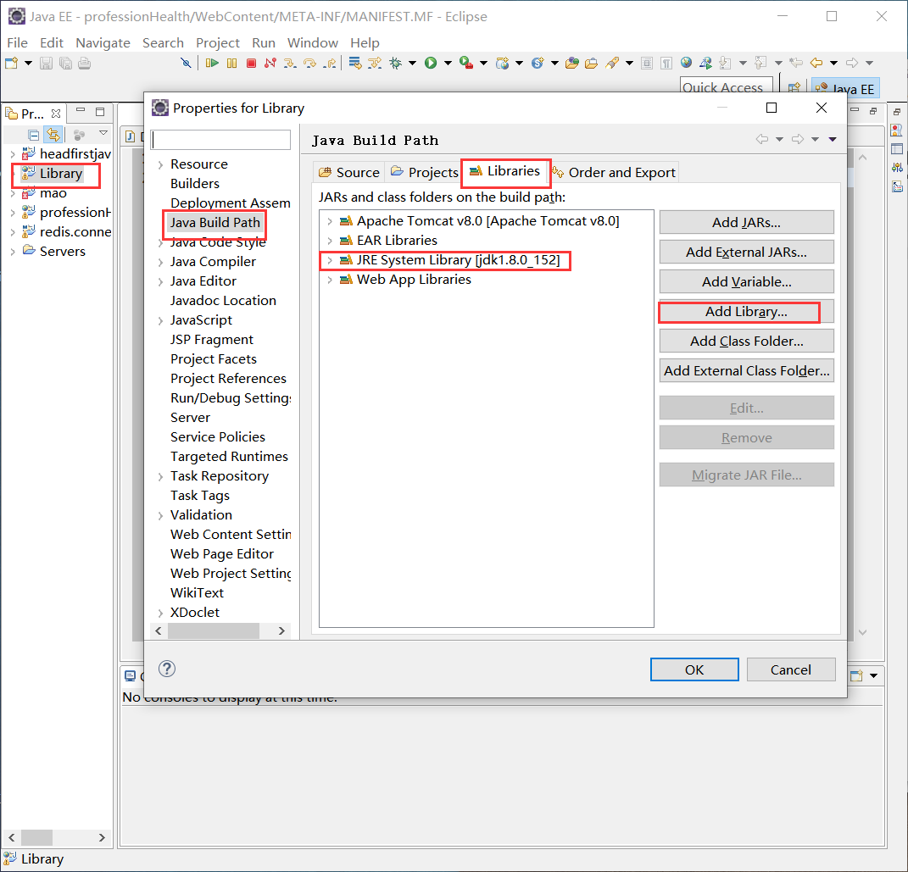Switch to Order and Export tab
The image size is (908, 872).
[x=614, y=172]
